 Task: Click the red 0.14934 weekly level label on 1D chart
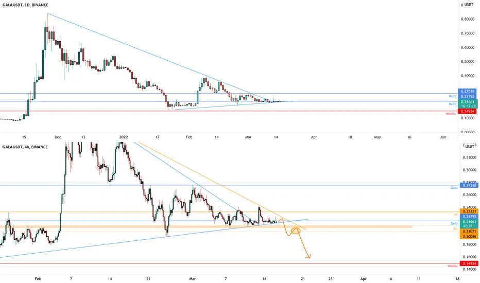tap(468, 111)
